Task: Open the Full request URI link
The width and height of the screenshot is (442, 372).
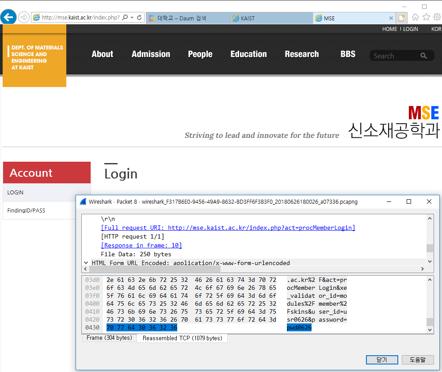Action: click(228, 228)
